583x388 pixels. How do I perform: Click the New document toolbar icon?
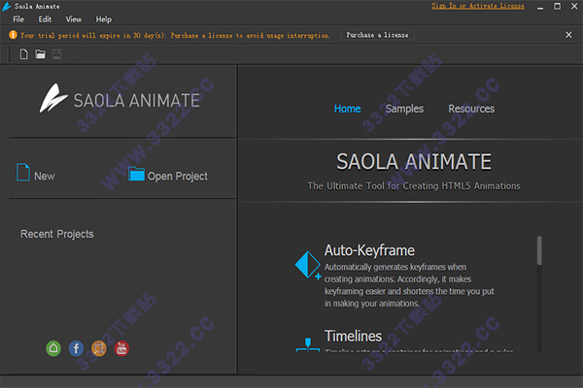pyautogui.click(x=23, y=54)
